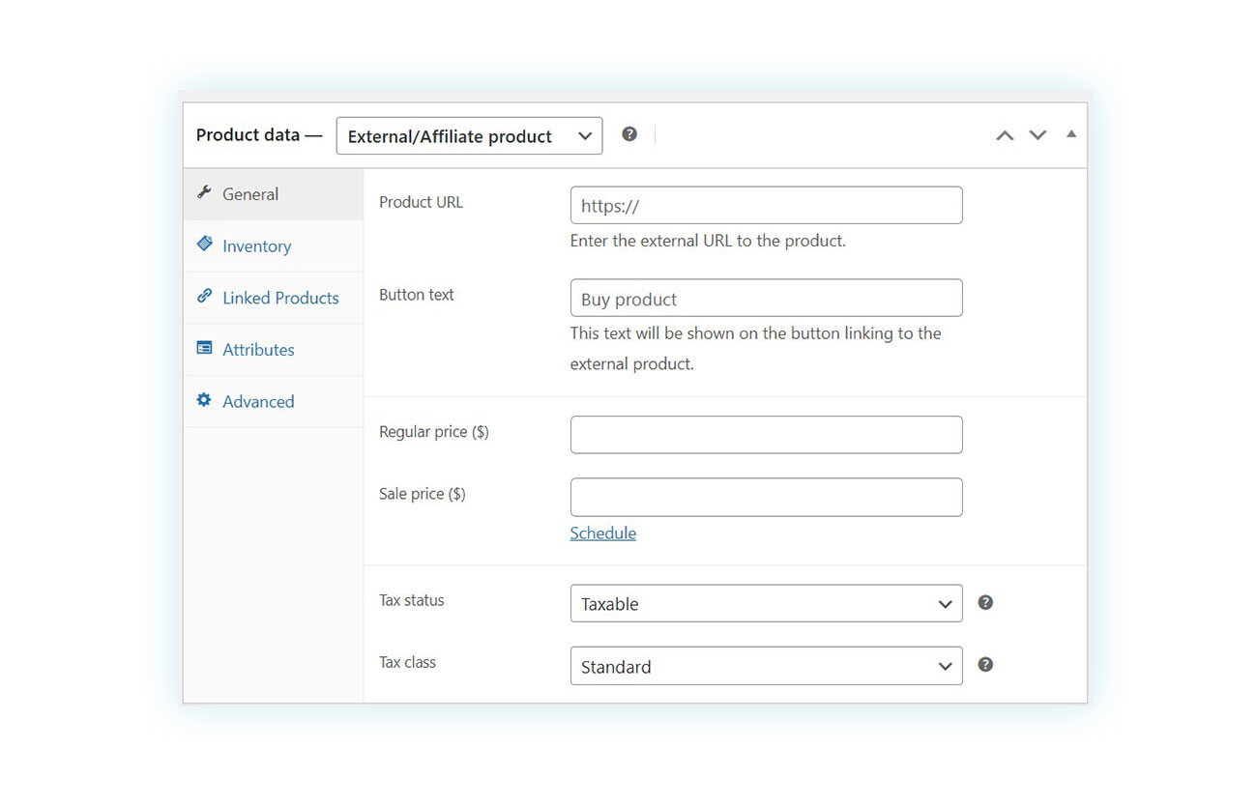This screenshot has height=807, width=1257.
Task: Show help tooltip for Tax class
Action: click(985, 664)
